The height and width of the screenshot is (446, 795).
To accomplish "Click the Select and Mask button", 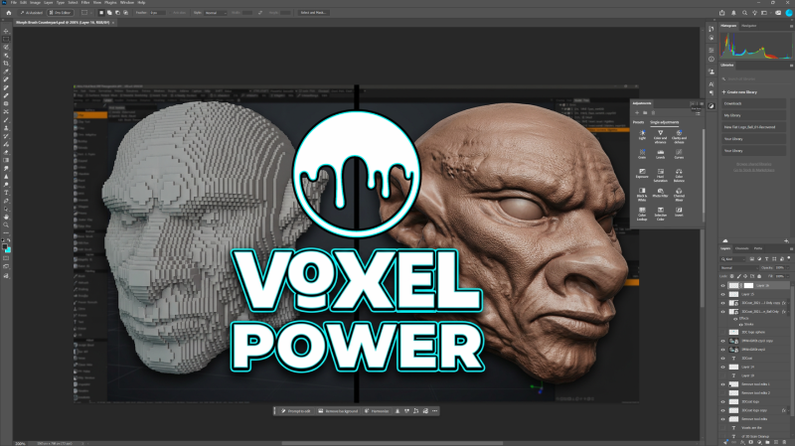I will coord(313,13).
